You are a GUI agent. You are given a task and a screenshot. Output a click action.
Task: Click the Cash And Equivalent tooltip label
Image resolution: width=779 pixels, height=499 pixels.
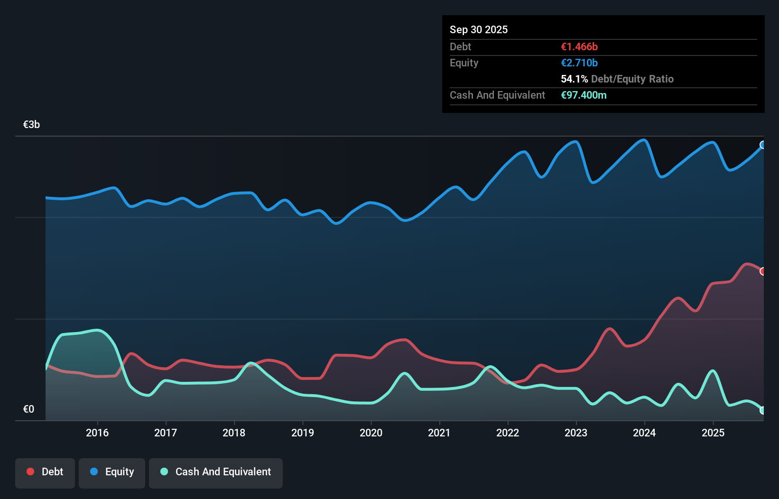pyautogui.click(x=497, y=95)
